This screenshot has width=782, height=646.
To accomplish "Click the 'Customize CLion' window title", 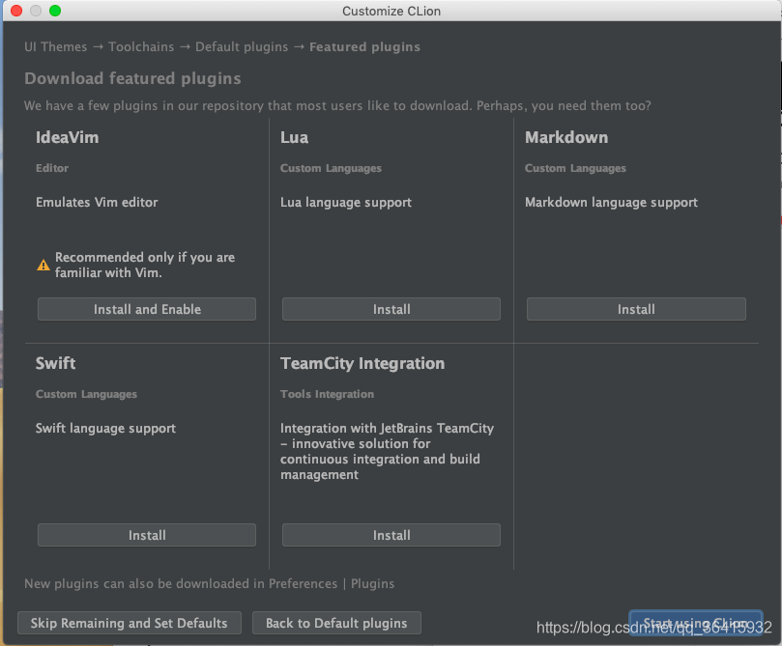I will (391, 11).
